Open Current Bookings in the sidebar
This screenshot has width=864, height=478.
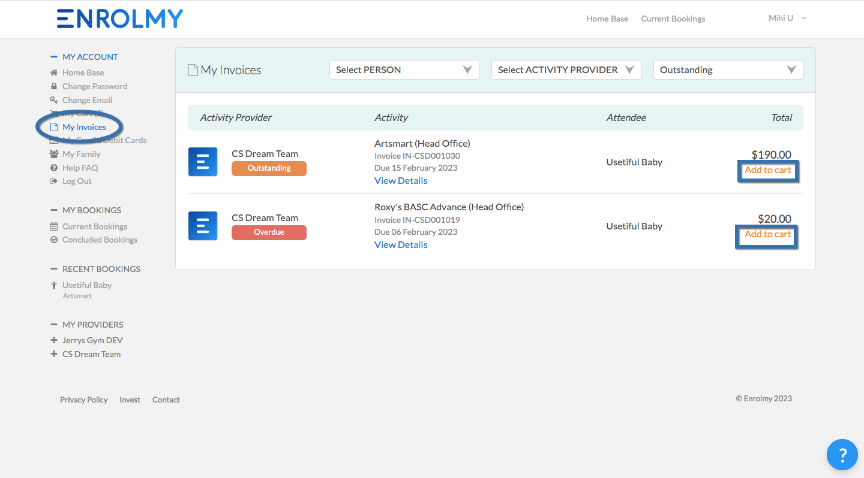(95, 226)
